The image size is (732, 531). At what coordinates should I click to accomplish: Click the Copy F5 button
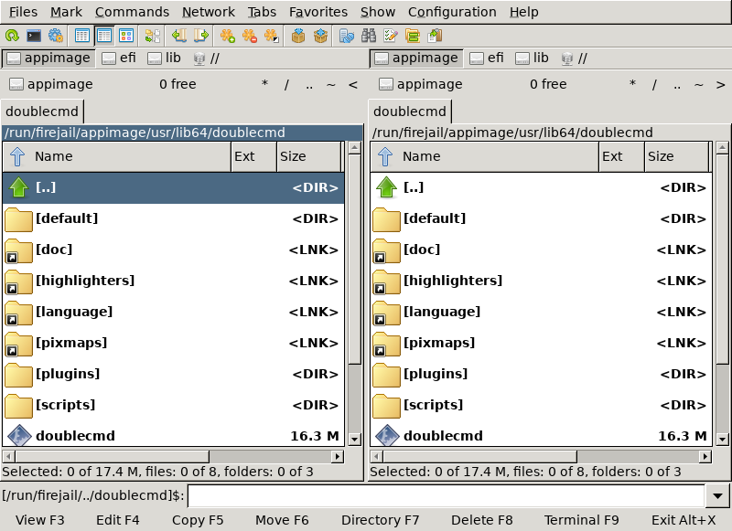(x=198, y=520)
